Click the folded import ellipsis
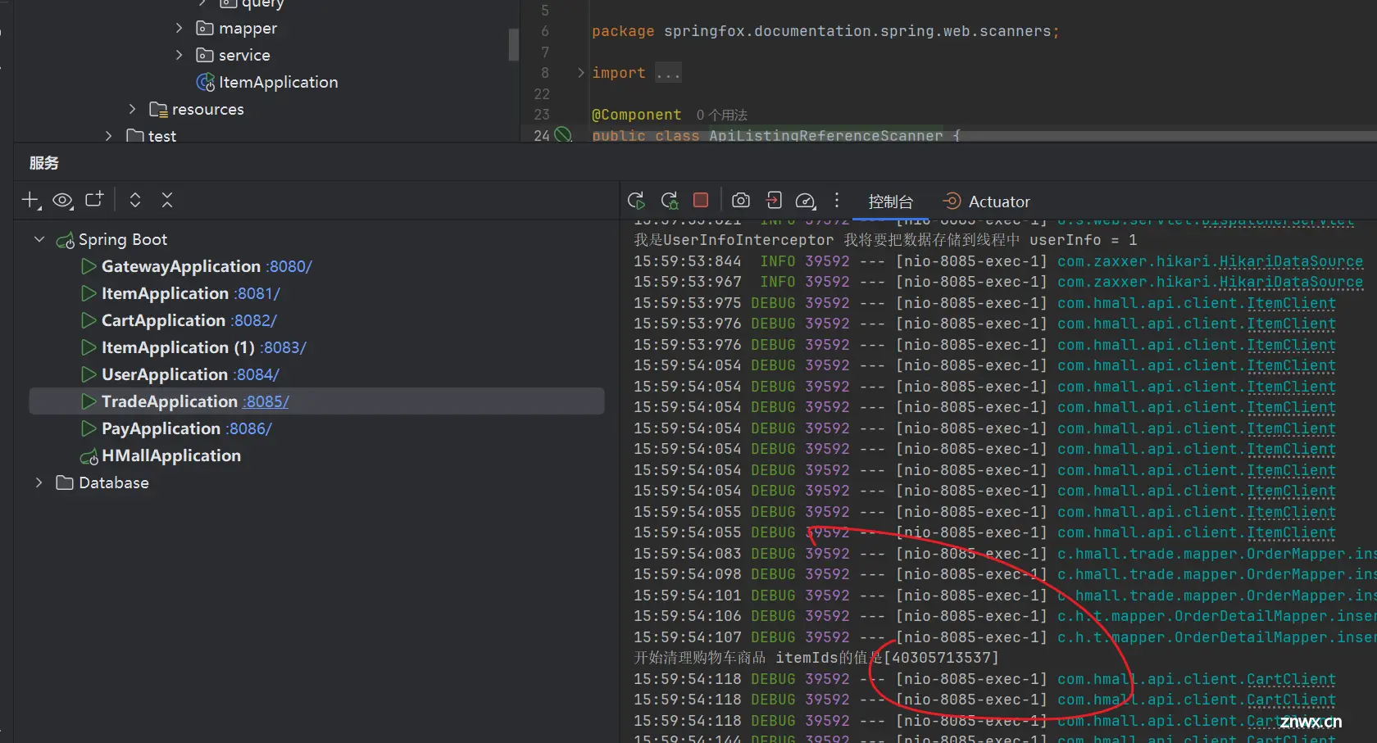 pos(668,73)
